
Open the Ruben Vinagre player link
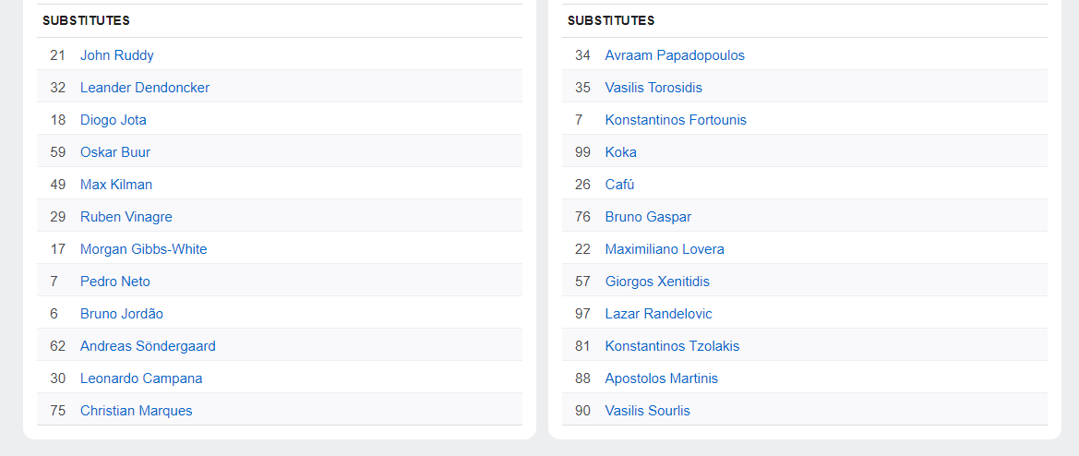126,217
